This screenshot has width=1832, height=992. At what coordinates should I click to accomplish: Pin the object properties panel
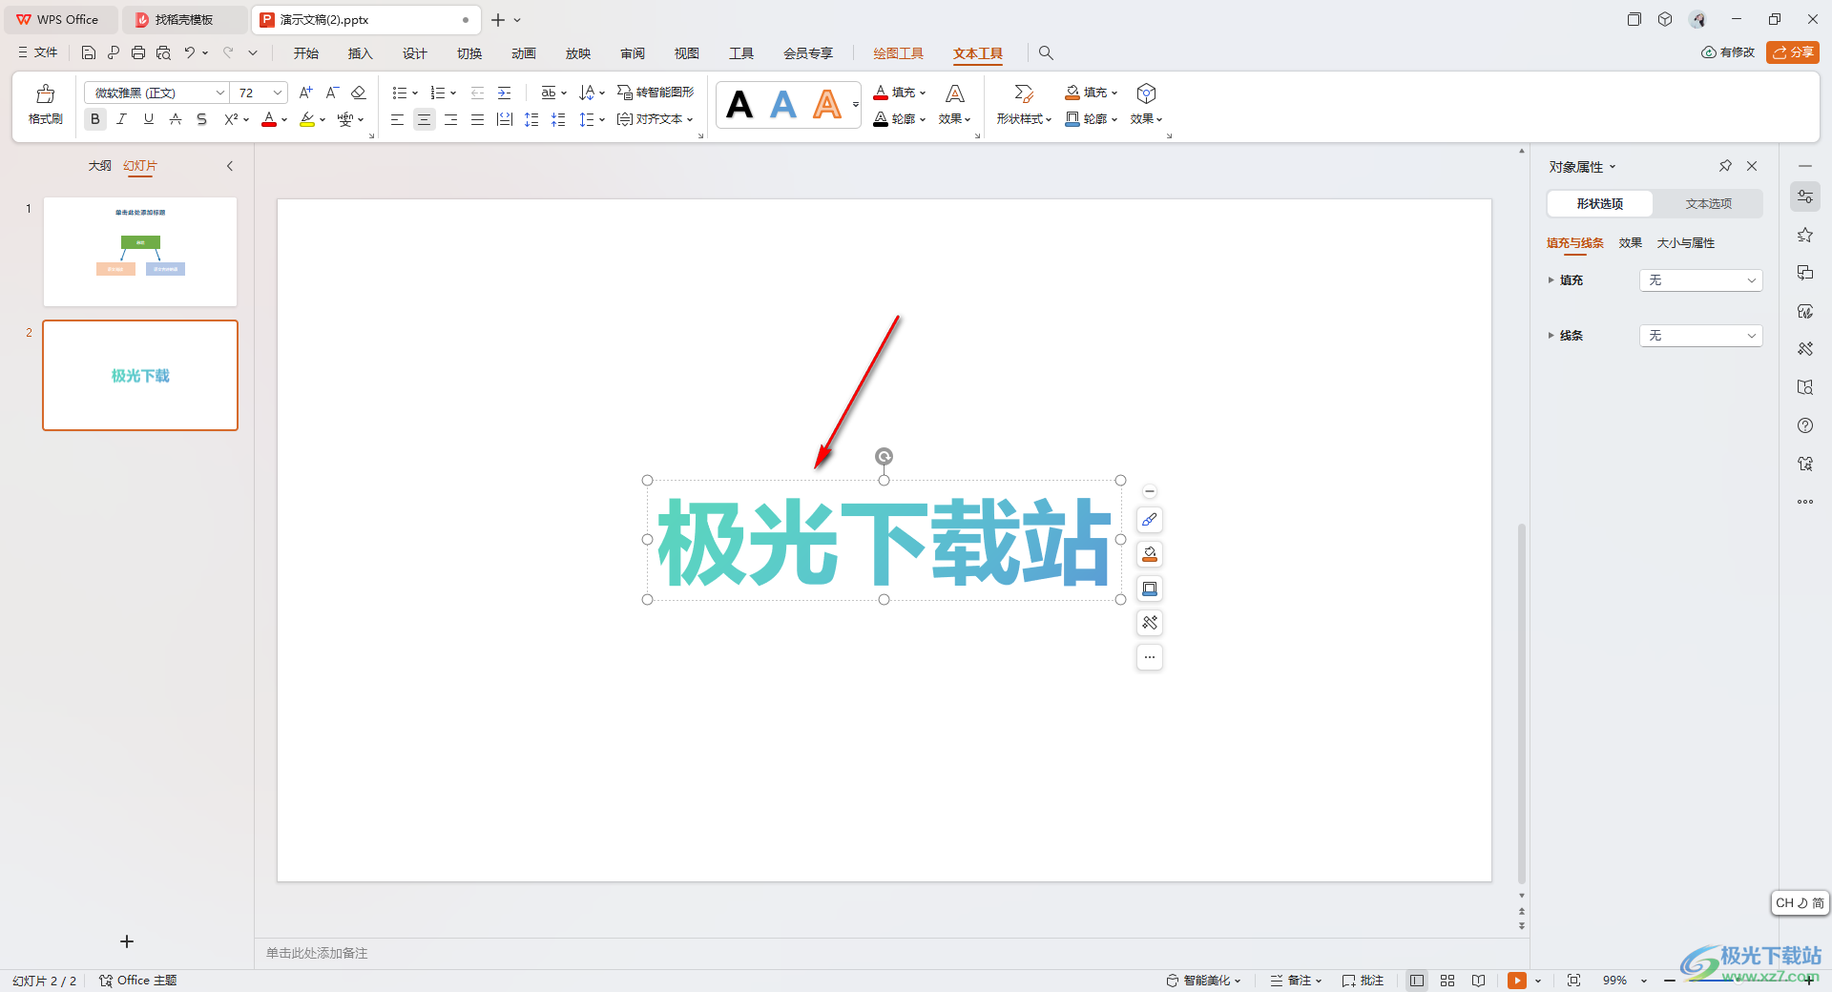pos(1725,166)
